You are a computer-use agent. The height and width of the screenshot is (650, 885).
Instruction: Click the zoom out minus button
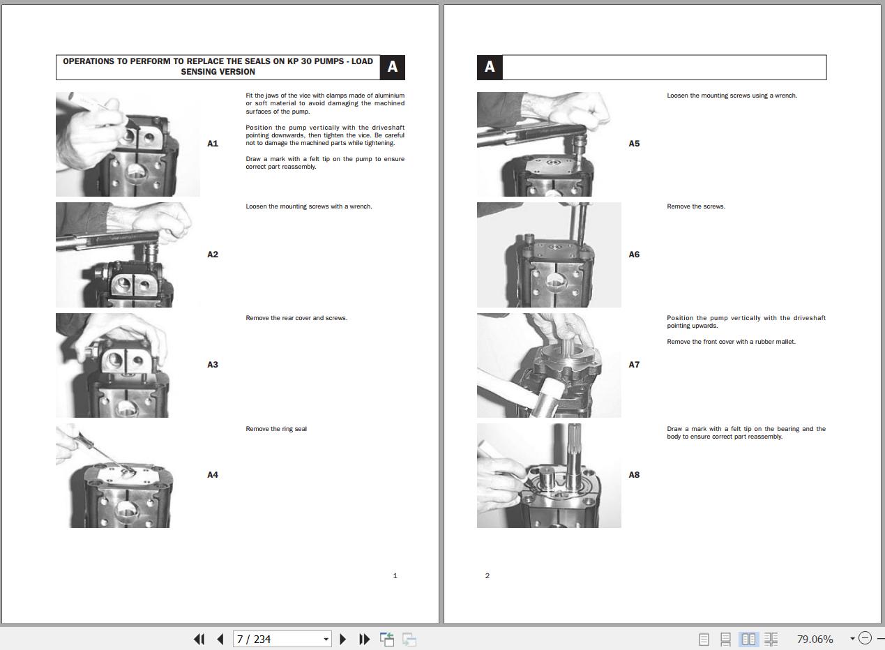pos(865,638)
